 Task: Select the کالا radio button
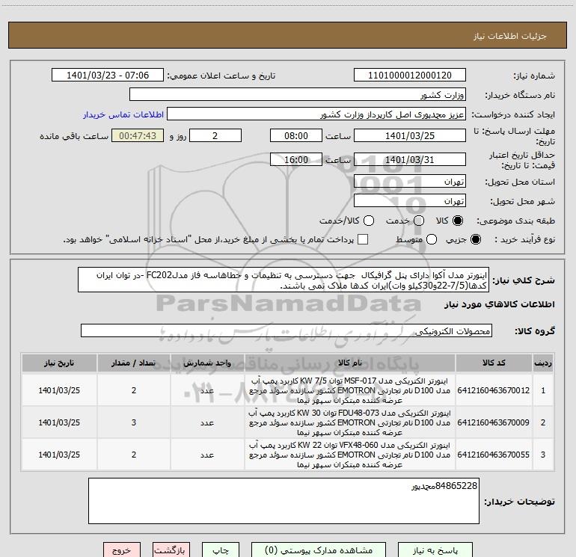point(458,221)
